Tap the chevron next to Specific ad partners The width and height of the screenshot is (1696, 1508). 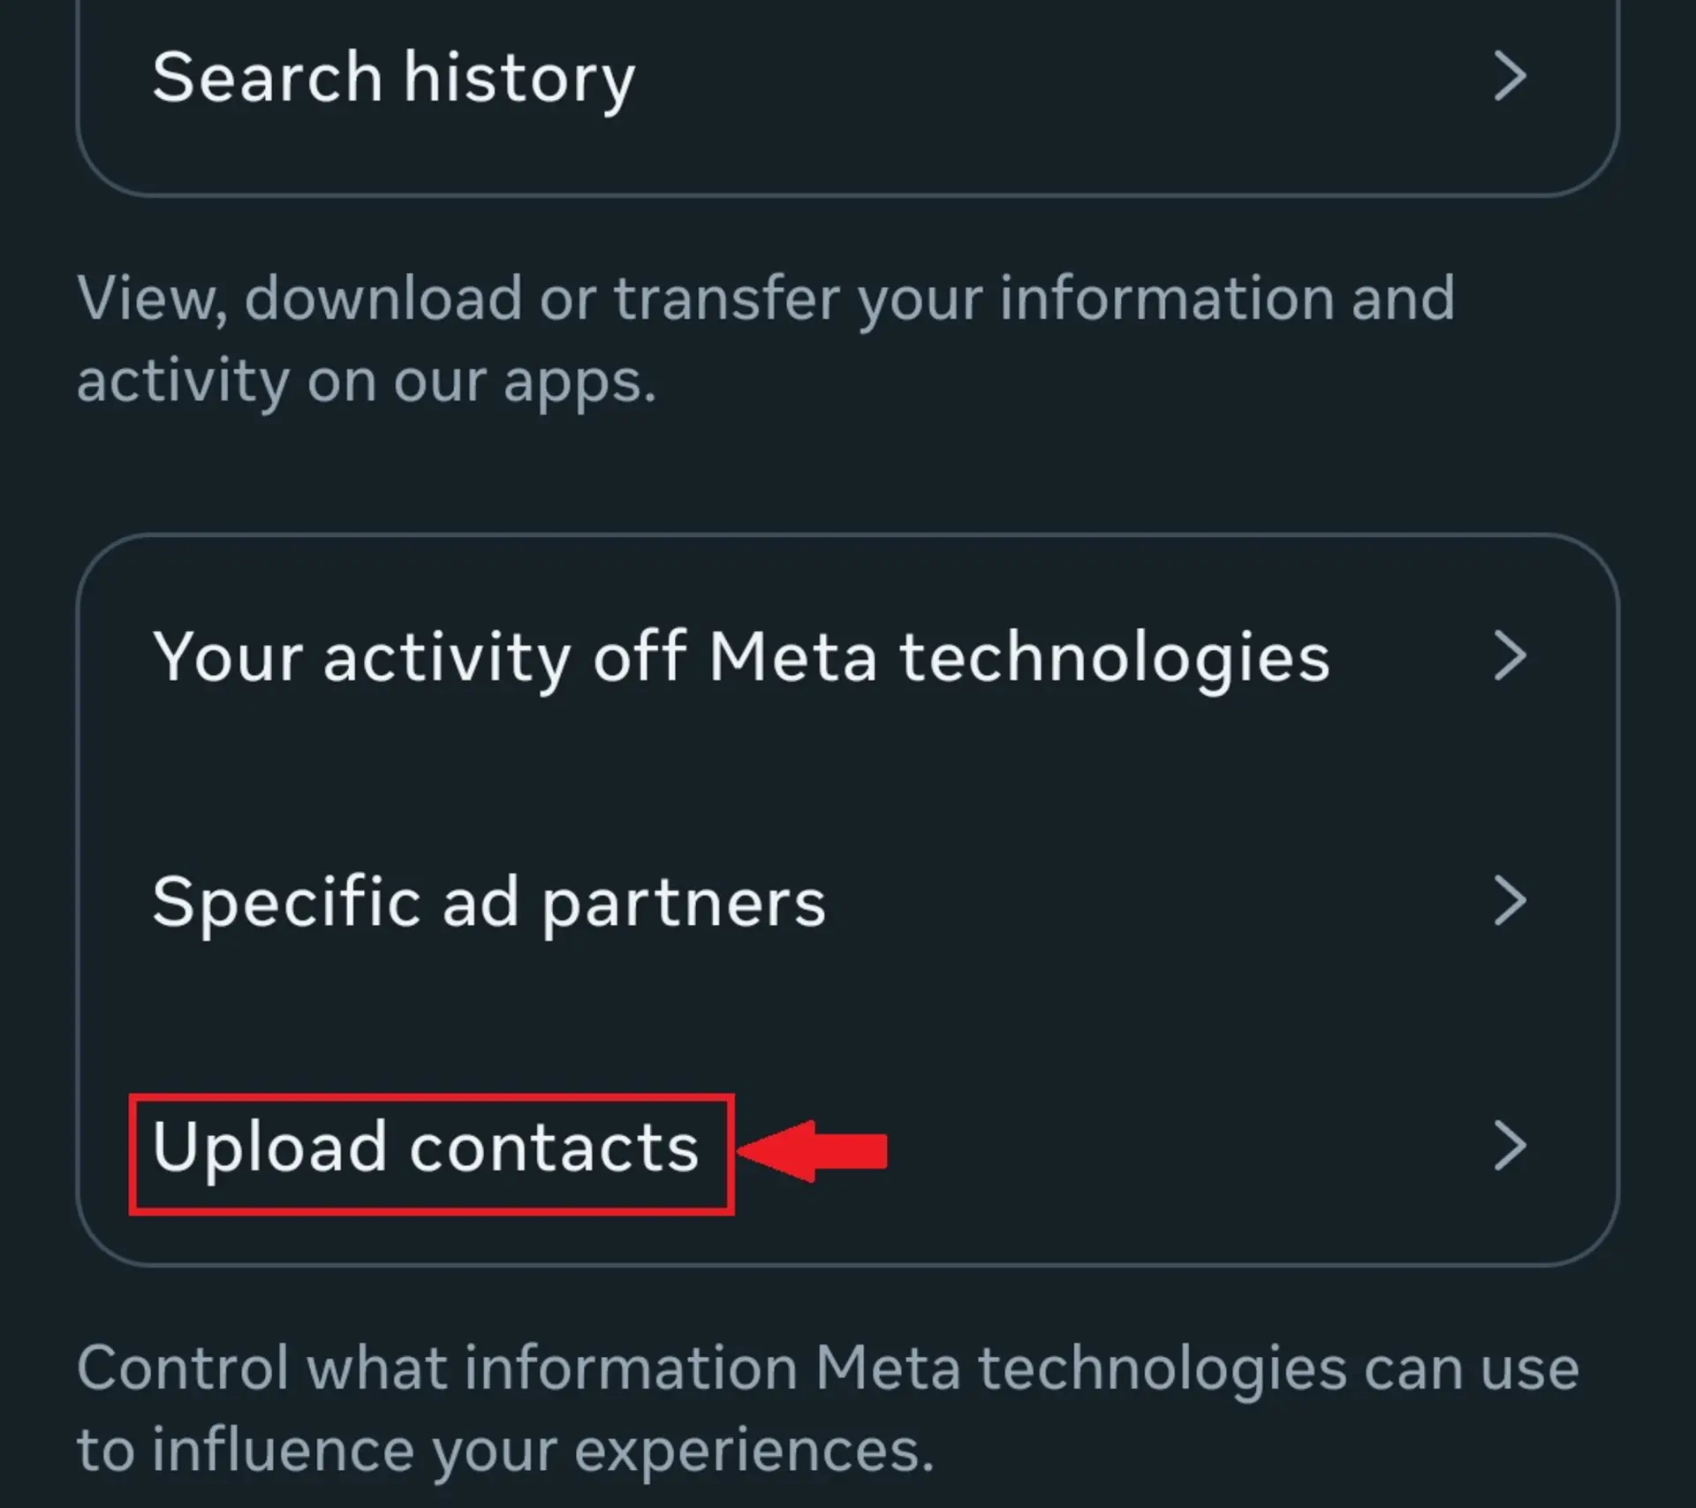pos(1510,901)
